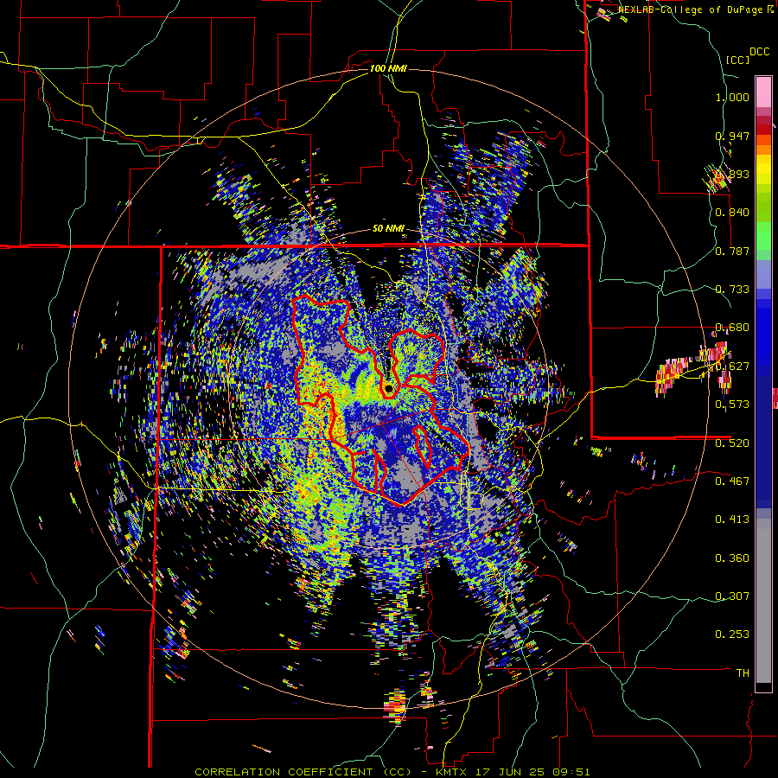
Task: Click the pink segment of the color bar
Action: coord(763,92)
